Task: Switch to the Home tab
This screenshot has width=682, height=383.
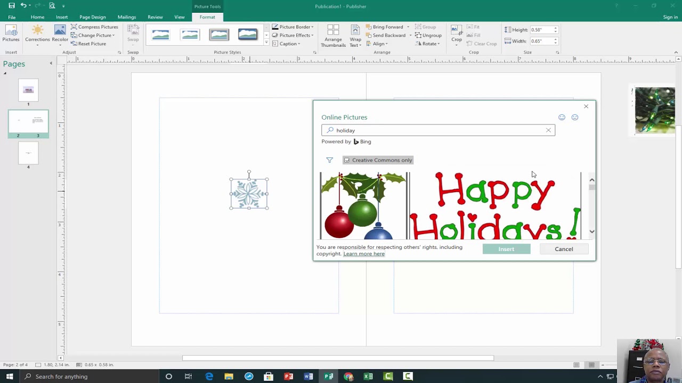Action: [37, 17]
